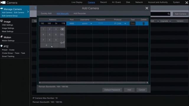This screenshot has width=189, height=106.
Task: Tap keypad digit 3
Action: (x=56, y=29)
